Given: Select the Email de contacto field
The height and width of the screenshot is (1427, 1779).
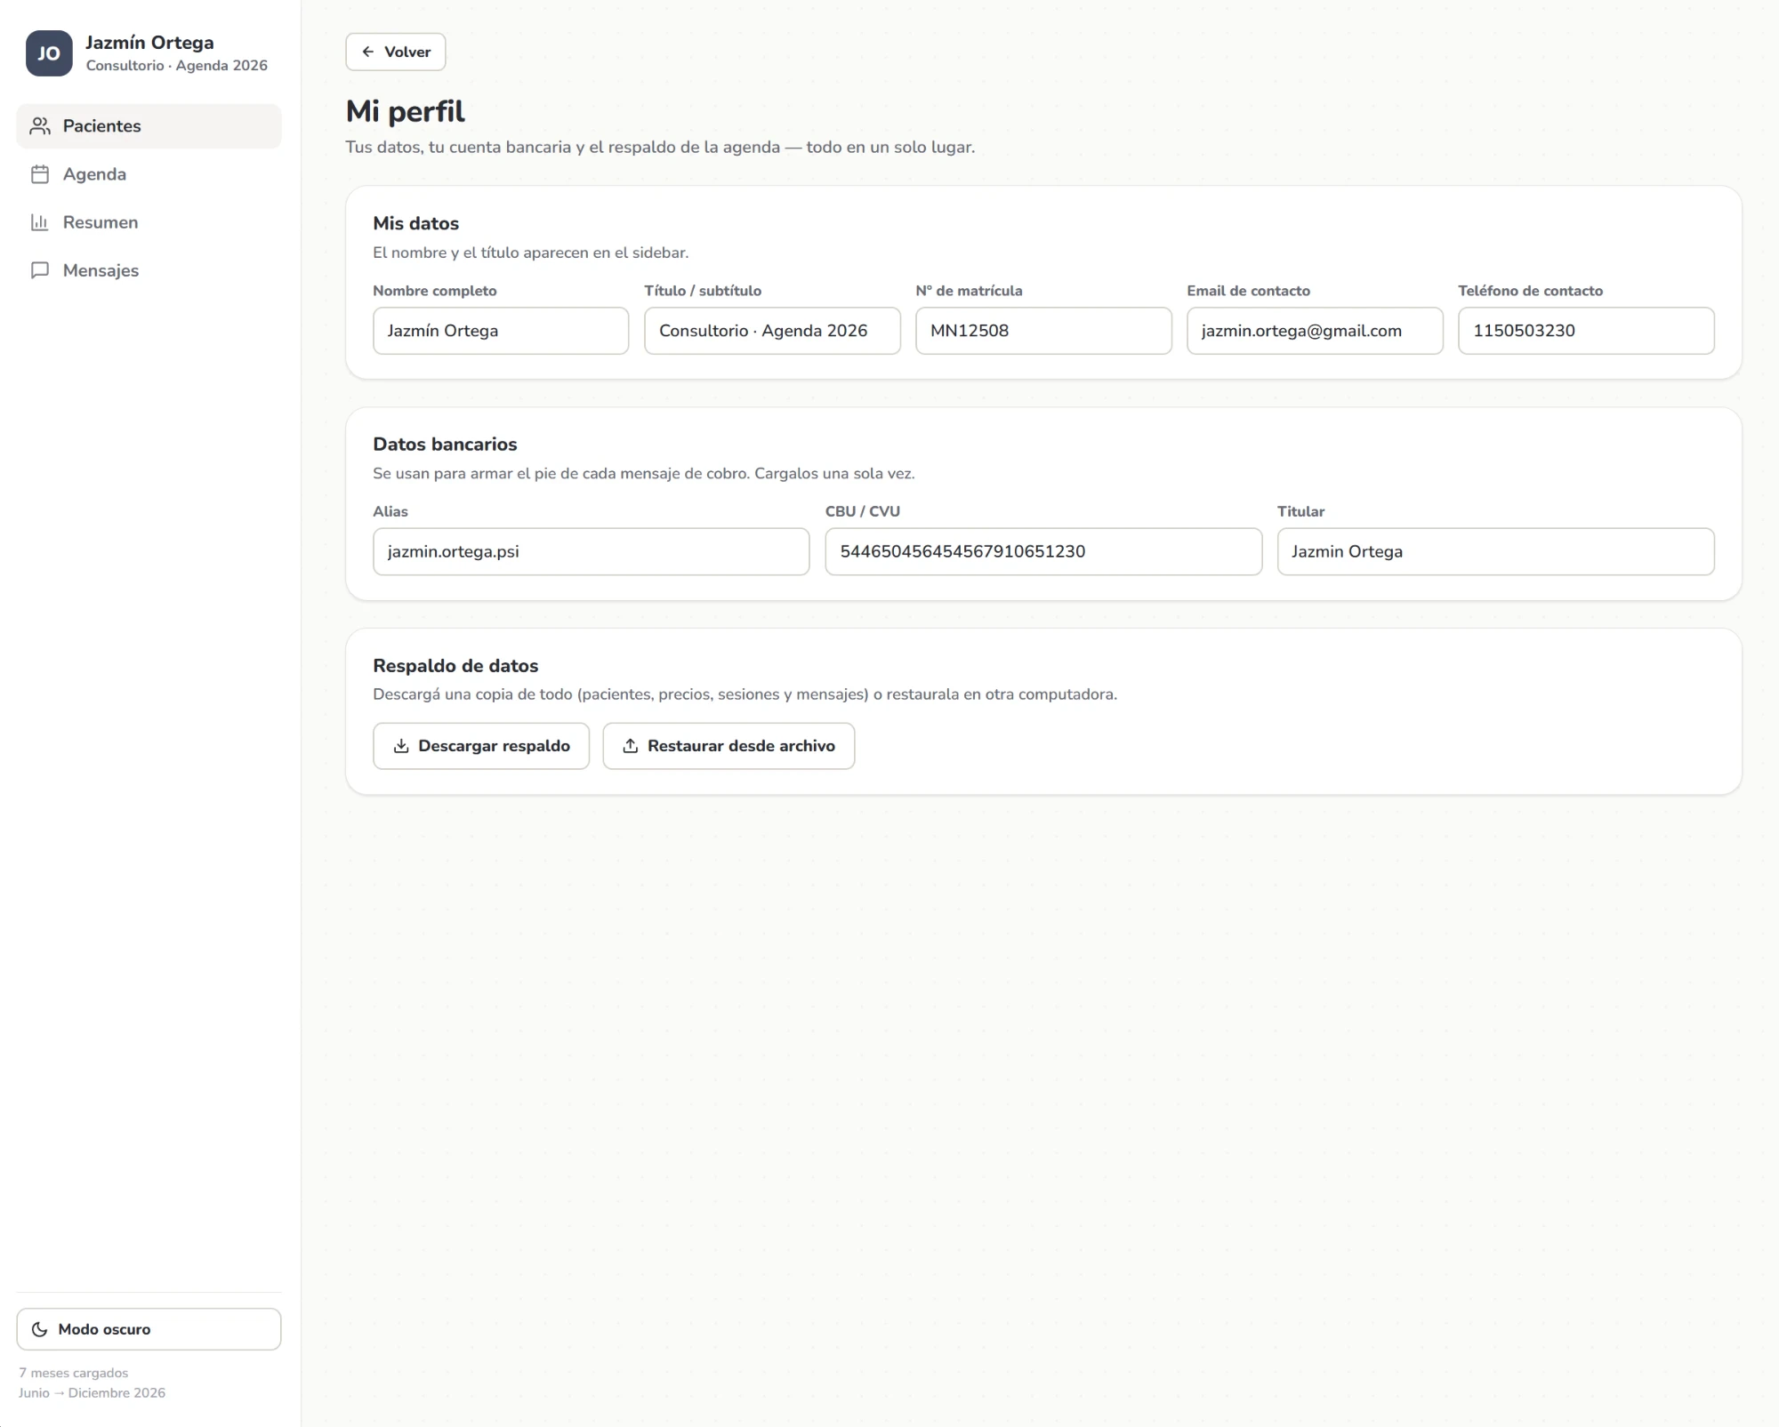Looking at the screenshot, I should pos(1315,331).
